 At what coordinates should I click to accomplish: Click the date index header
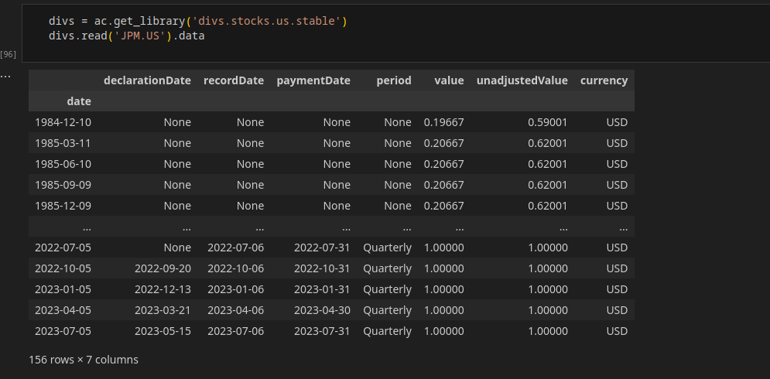[79, 101]
